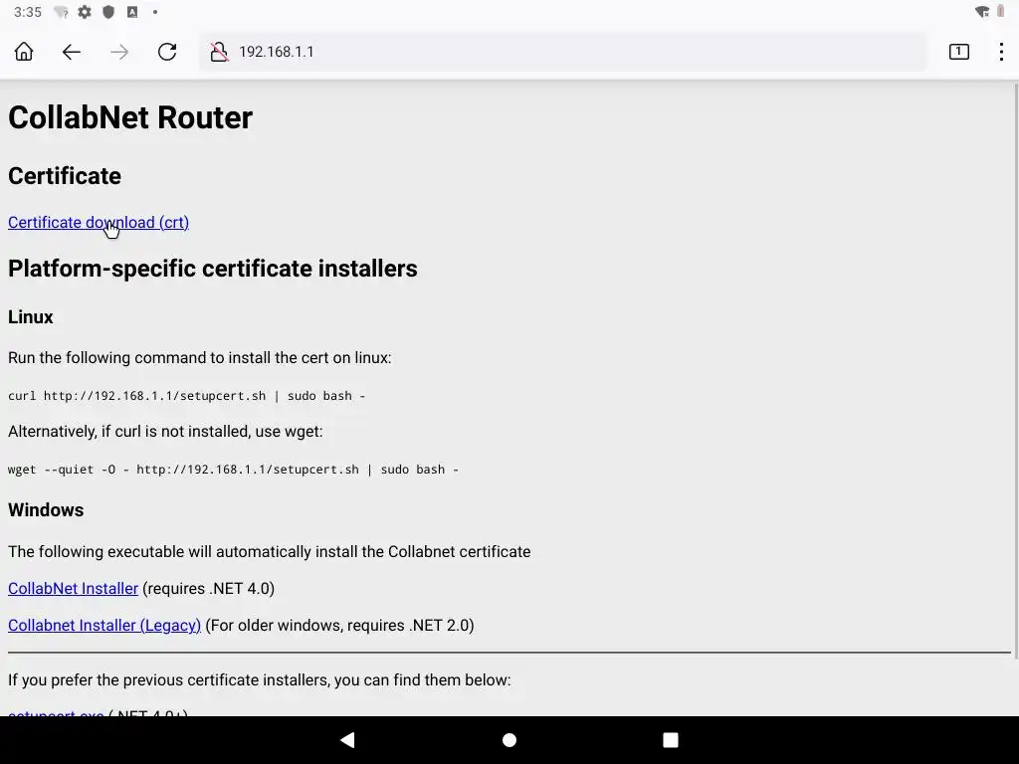Click the Certificate section heading
The height and width of the screenshot is (764, 1019).
(x=65, y=176)
